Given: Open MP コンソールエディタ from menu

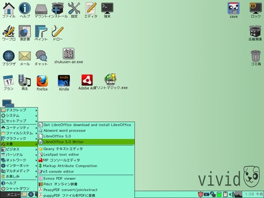Looking at the screenshot, I should [86, 160].
